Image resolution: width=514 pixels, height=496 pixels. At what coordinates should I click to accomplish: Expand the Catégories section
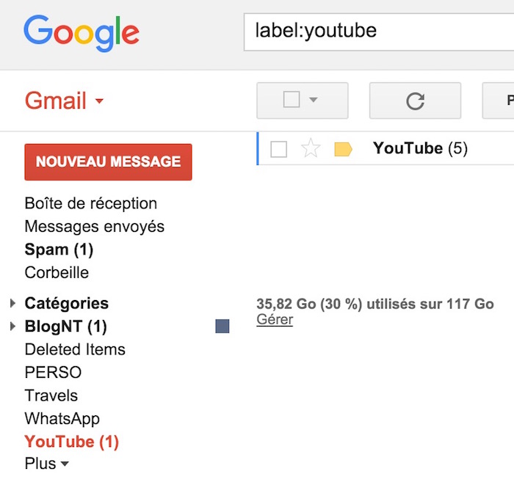(13, 303)
